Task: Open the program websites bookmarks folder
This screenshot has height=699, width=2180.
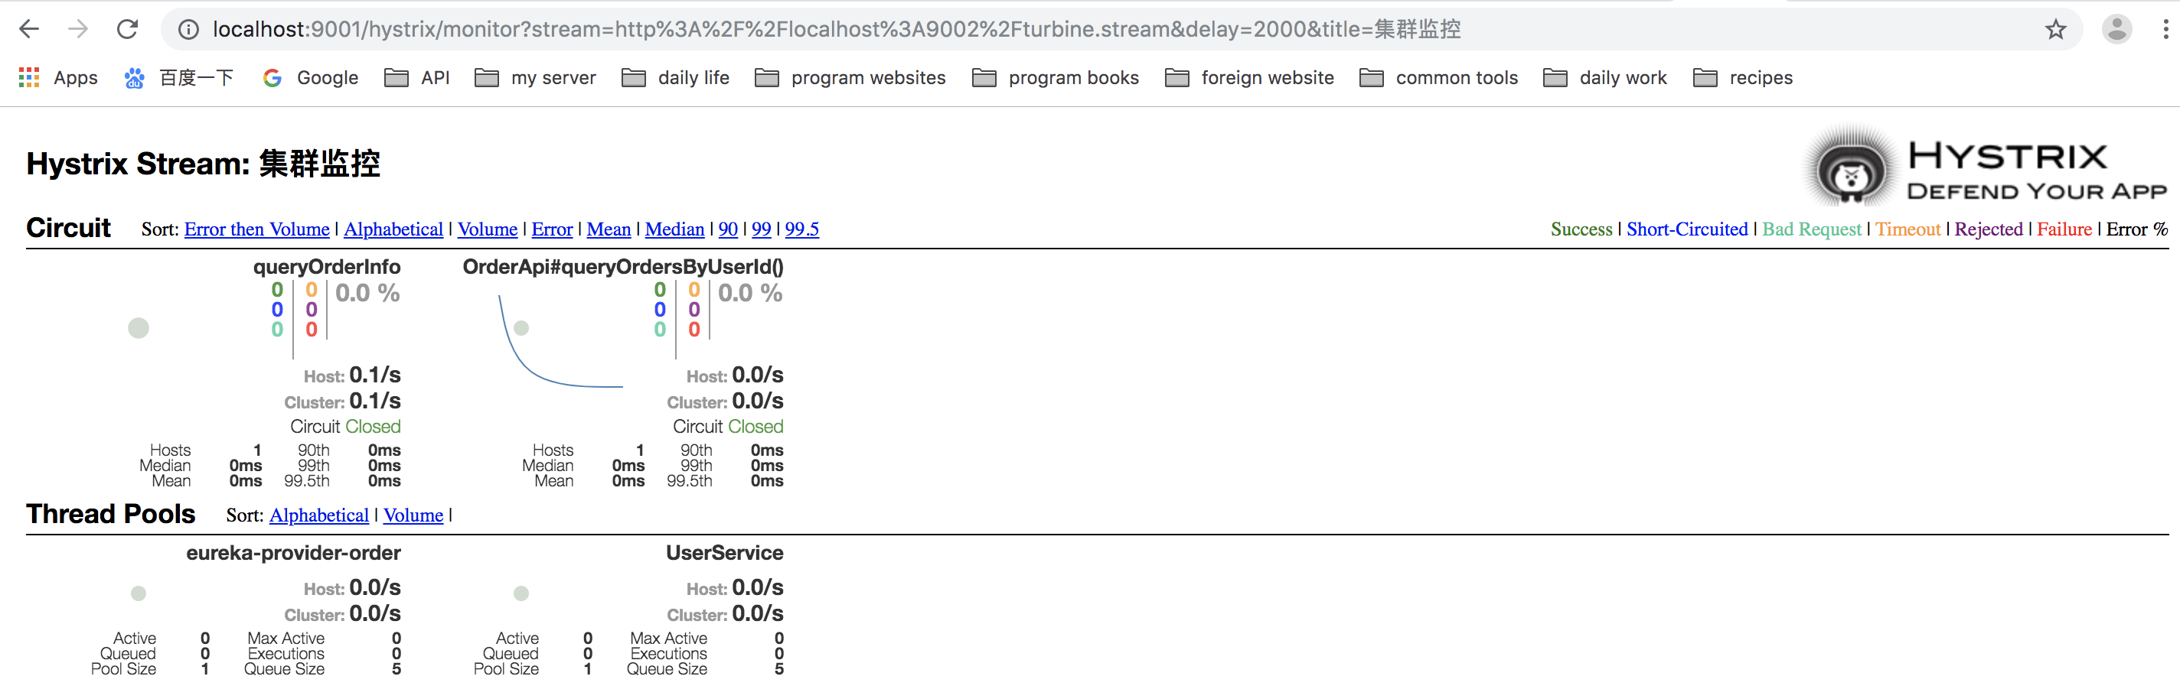Action: pyautogui.click(x=850, y=78)
